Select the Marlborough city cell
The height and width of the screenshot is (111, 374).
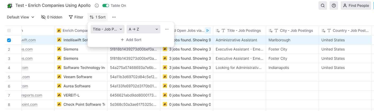click(x=292, y=40)
